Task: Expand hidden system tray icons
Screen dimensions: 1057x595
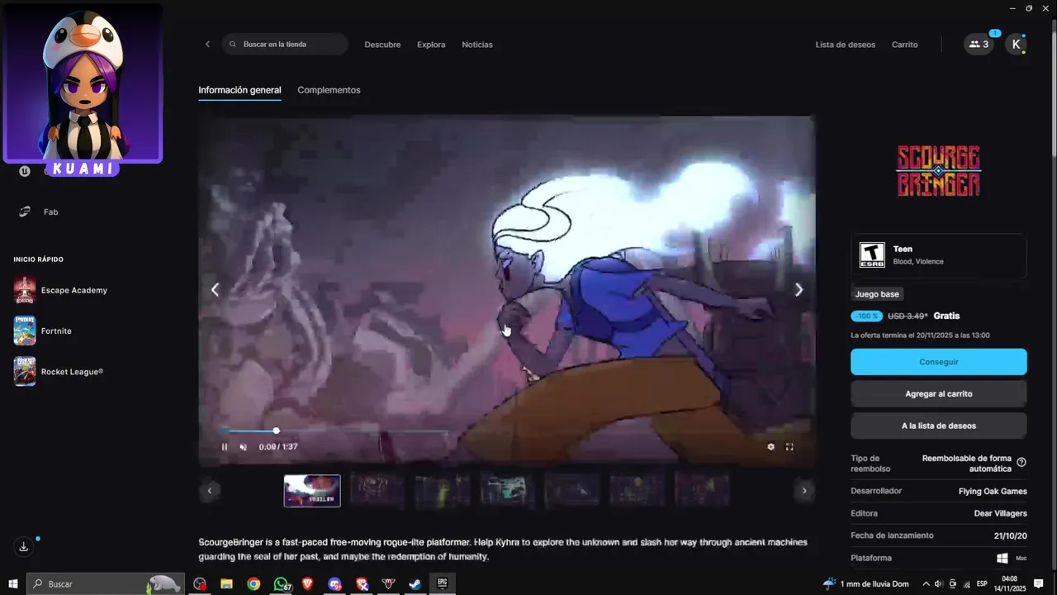Action: click(x=926, y=584)
